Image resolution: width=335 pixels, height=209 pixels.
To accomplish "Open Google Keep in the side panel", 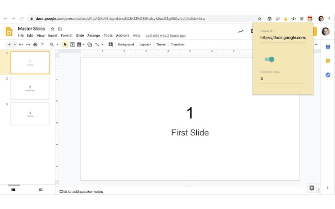I will [327, 61].
